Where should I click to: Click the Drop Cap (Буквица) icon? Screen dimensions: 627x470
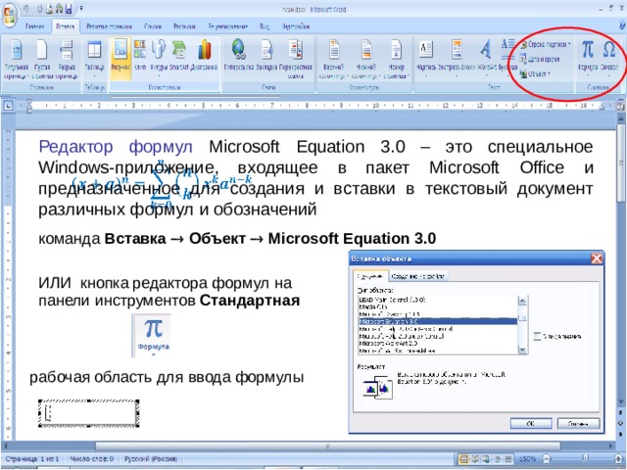(x=507, y=57)
